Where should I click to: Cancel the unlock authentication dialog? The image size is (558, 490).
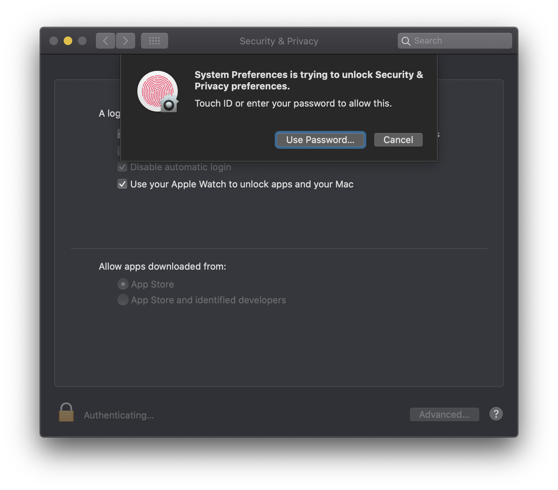tap(398, 140)
